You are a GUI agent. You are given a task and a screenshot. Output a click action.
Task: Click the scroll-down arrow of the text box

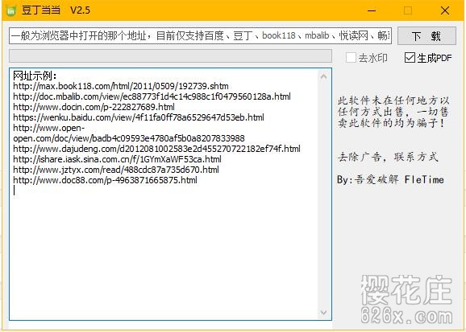(323, 312)
